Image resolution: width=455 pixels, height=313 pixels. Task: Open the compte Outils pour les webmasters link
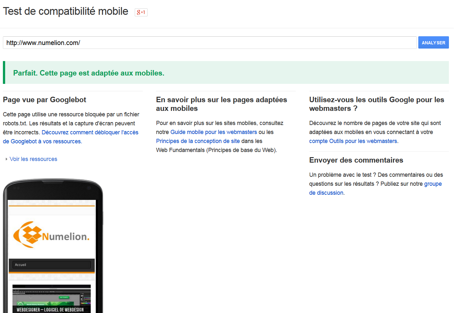[353, 141]
